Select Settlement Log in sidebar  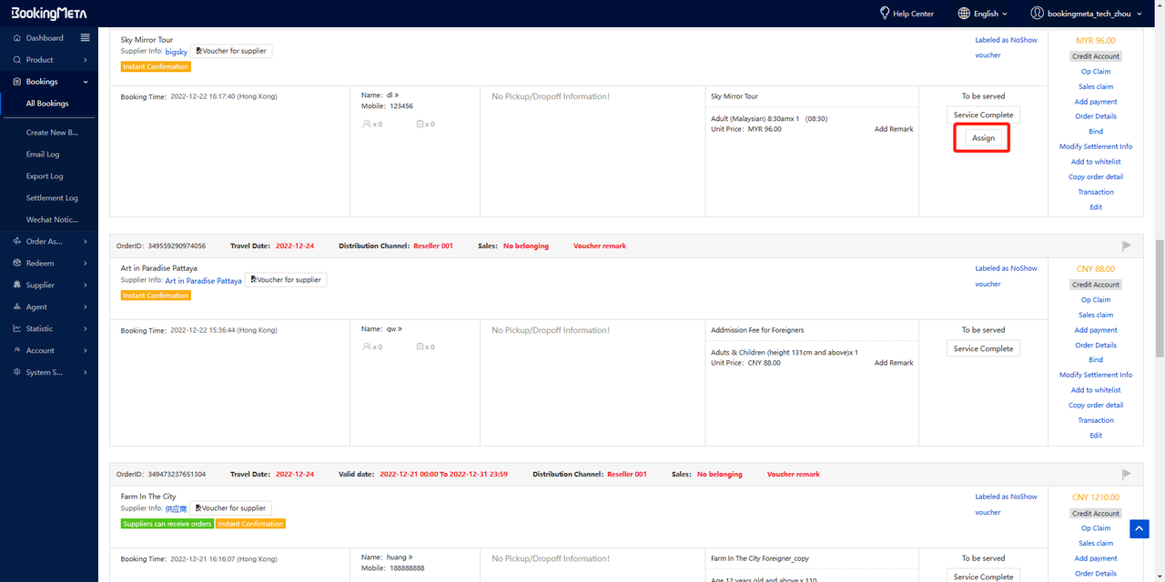point(52,198)
